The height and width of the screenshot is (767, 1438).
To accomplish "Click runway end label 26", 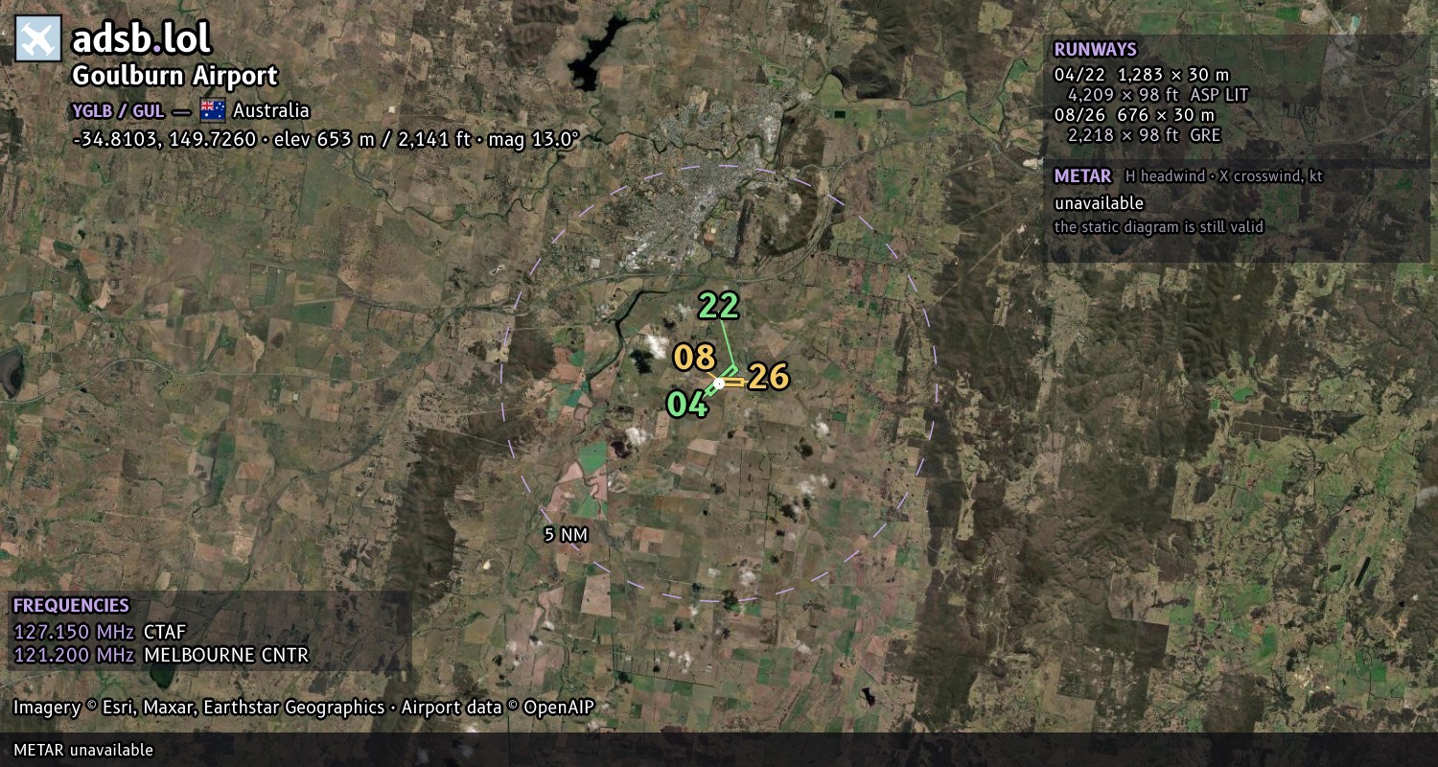I will [768, 377].
